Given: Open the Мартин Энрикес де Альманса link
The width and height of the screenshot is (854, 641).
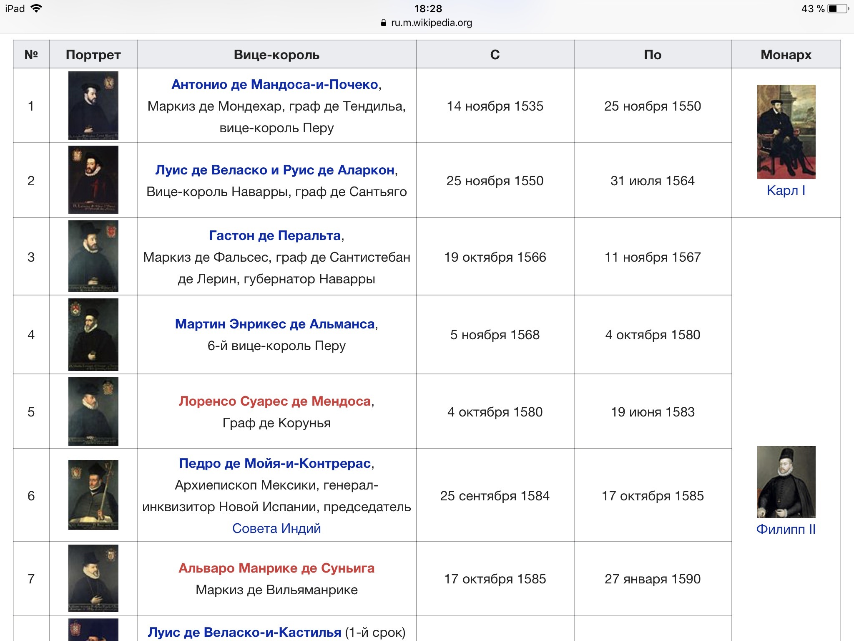Looking at the screenshot, I should click(x=275, y=324).
